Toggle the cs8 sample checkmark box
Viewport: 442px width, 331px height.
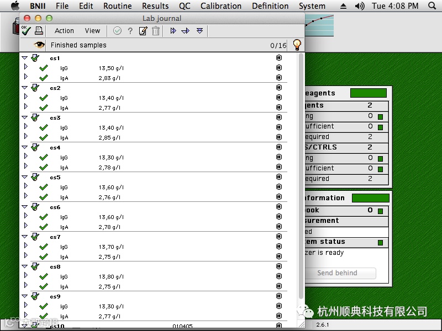[35, 266]
